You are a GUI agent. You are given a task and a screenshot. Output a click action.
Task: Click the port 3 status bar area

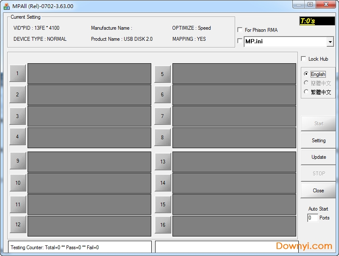click(x=89, y=116)
